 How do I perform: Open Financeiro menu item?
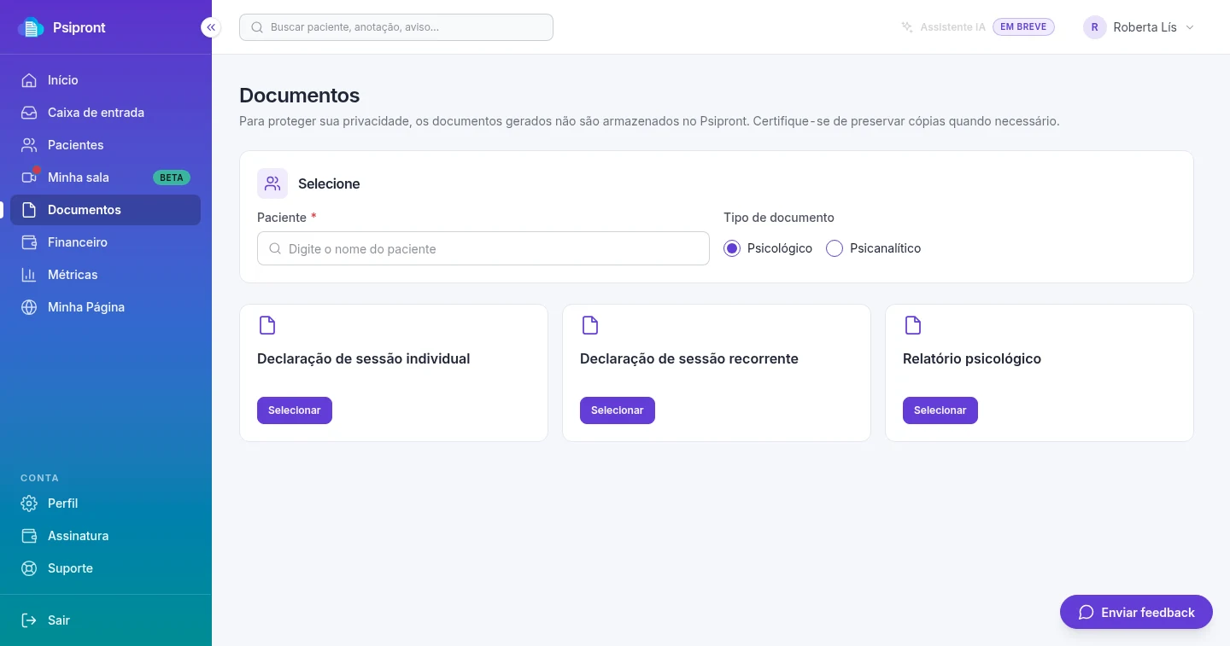tap(106, 242)
